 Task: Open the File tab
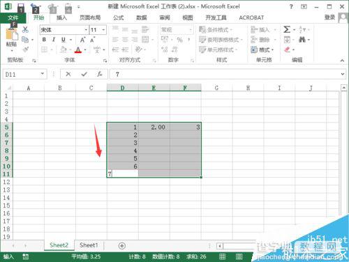(13, 17)
